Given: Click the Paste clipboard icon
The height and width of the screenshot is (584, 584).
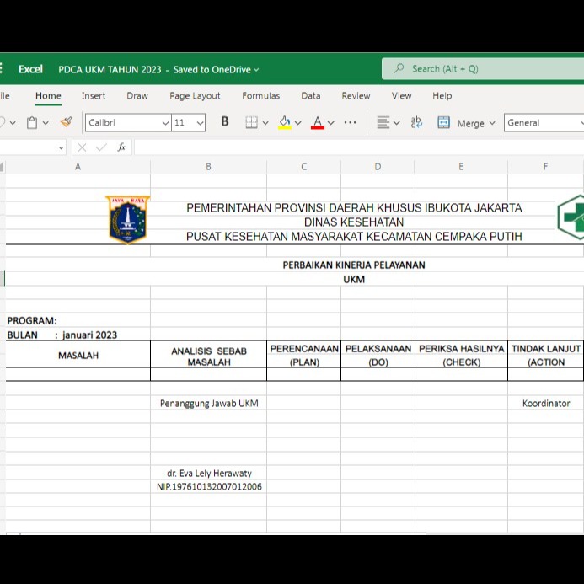Looking at the screenshot, I should click(32, 122).
